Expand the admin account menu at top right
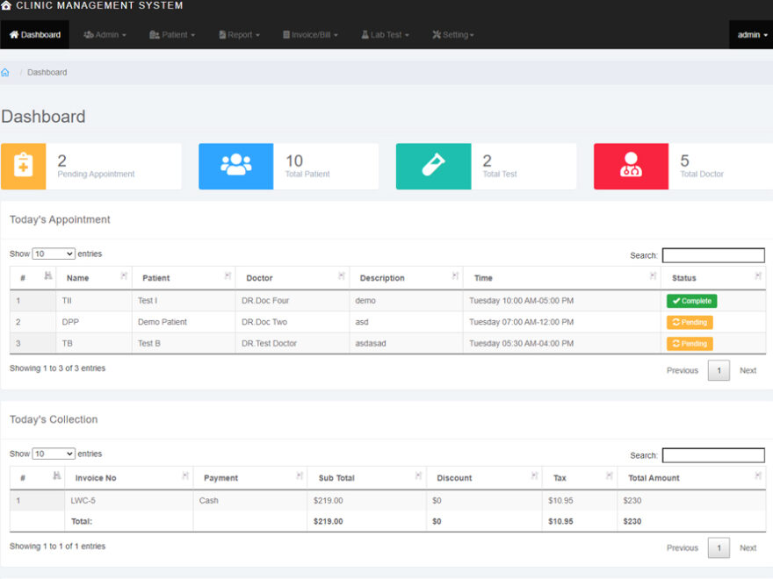The image size is (773, 579). coord(750,35)
